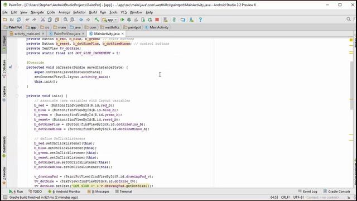357x201 pixels.
Task: Click the Search Everywhere magnifier icon
Action: (x=349, y=20)
